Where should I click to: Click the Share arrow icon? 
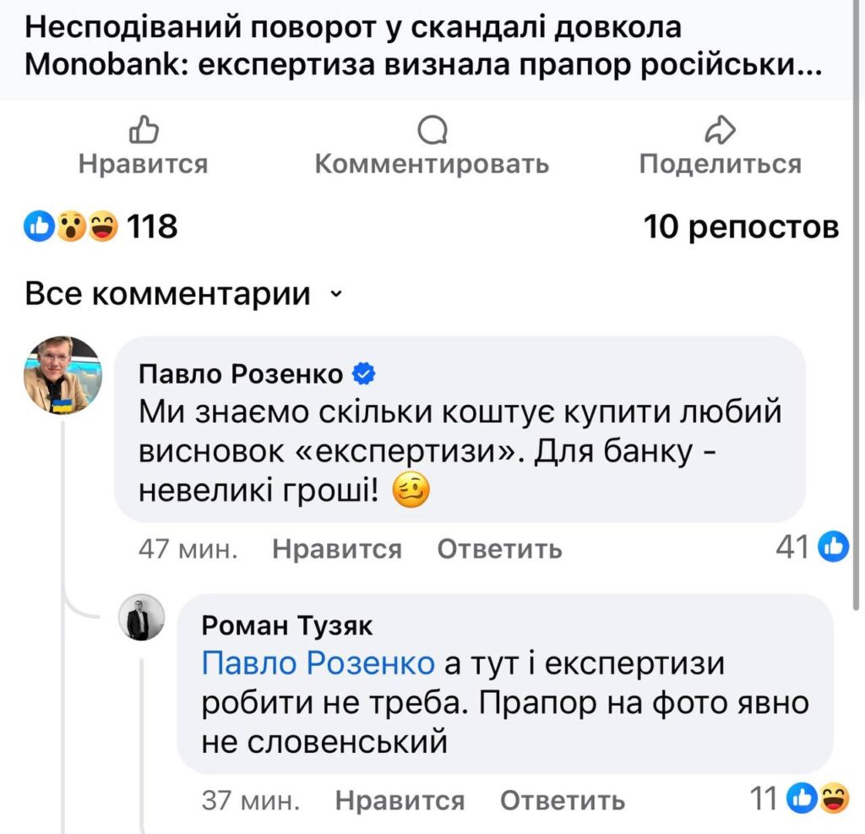[720, 130]
